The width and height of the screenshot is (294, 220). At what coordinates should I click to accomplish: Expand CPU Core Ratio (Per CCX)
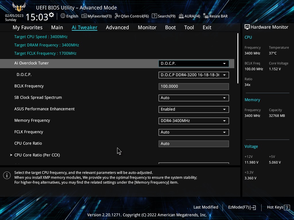coord(37,155)
